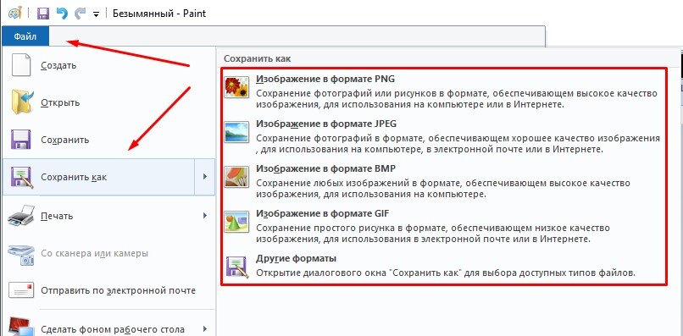Click the Redo arrow in quick access toolbar
683x336 pixels.
pos(81,14)
